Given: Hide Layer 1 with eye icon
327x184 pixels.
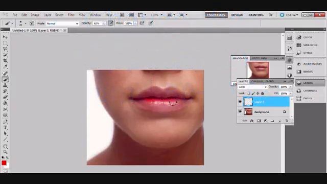Looking at the screenshot, I should [x=240, y=102].
